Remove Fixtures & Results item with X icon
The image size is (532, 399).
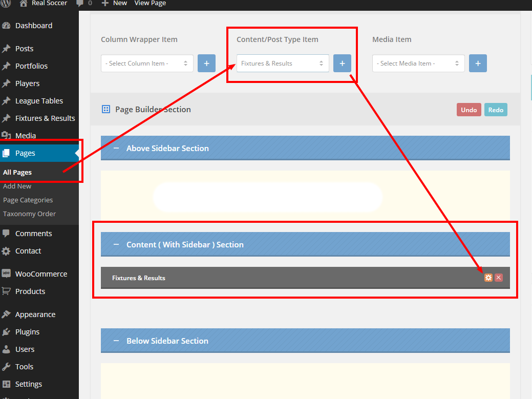(x=499, y=278)
